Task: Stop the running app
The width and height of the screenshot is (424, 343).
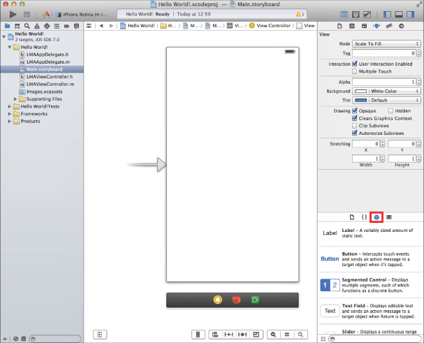Action: click(27, 15)
